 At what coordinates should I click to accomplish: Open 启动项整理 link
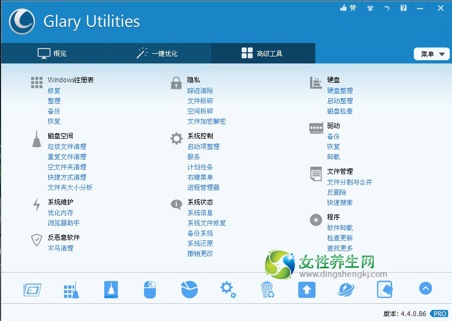coord(203,146)
